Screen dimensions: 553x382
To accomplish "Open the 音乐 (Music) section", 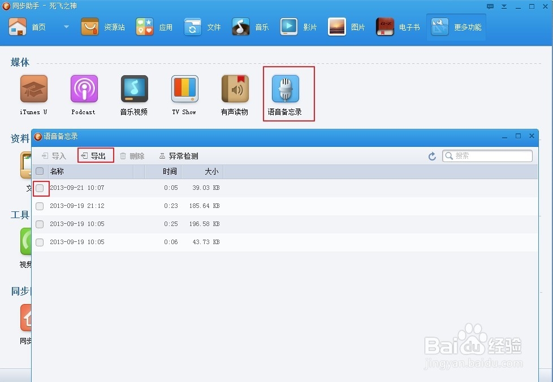I will (250, 26).
